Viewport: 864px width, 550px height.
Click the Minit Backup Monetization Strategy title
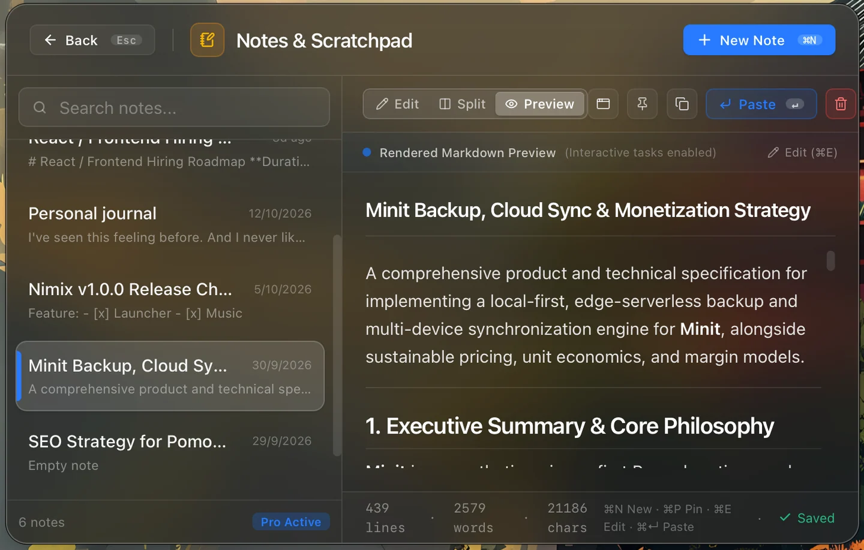tap(588, 210)
